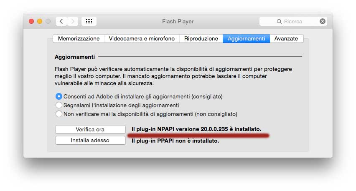Go to the Riproduzione tab
The height and width of the screenshot is (191, 356).
pyautogui.click(x=201, y=39)
